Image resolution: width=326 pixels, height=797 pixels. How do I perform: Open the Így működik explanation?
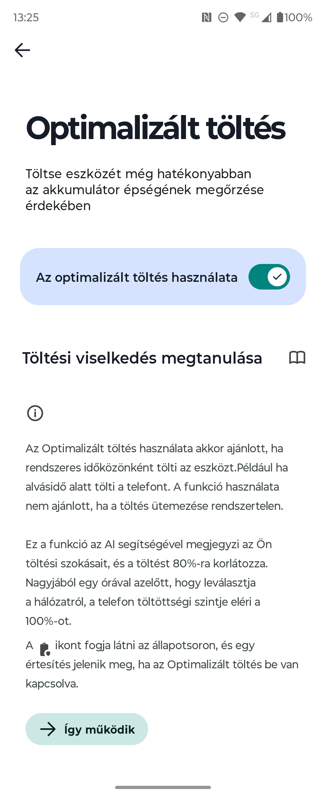[87, 729]
